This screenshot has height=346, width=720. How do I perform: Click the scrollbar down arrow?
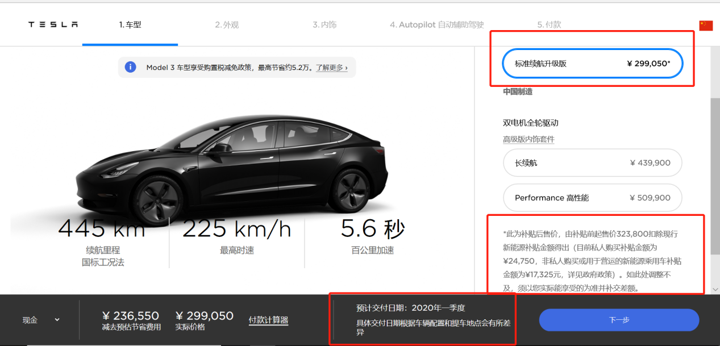coord(715,289)
